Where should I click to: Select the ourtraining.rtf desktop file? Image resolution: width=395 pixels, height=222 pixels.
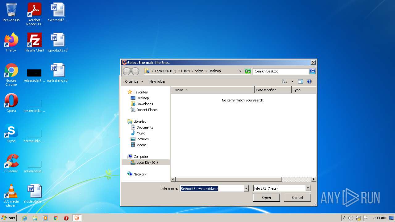coord(57,72)
